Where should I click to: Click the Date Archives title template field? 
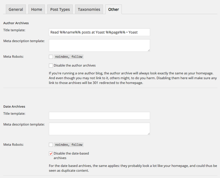pyautogui.click(x=99, y=115)
